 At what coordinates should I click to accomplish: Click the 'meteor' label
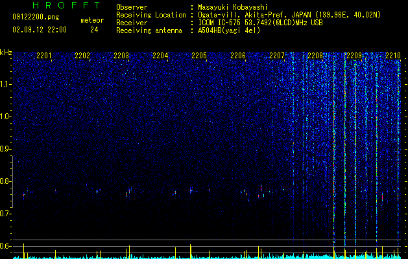click(x=92, y=20)
